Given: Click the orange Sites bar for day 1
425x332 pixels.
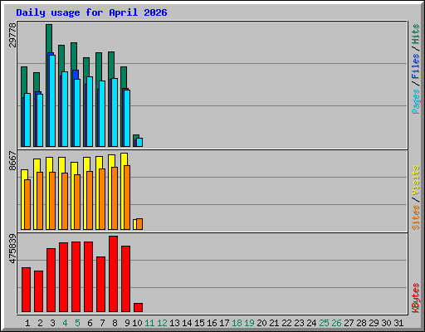Looking at the screenshot, I should (x=27, y=204).
